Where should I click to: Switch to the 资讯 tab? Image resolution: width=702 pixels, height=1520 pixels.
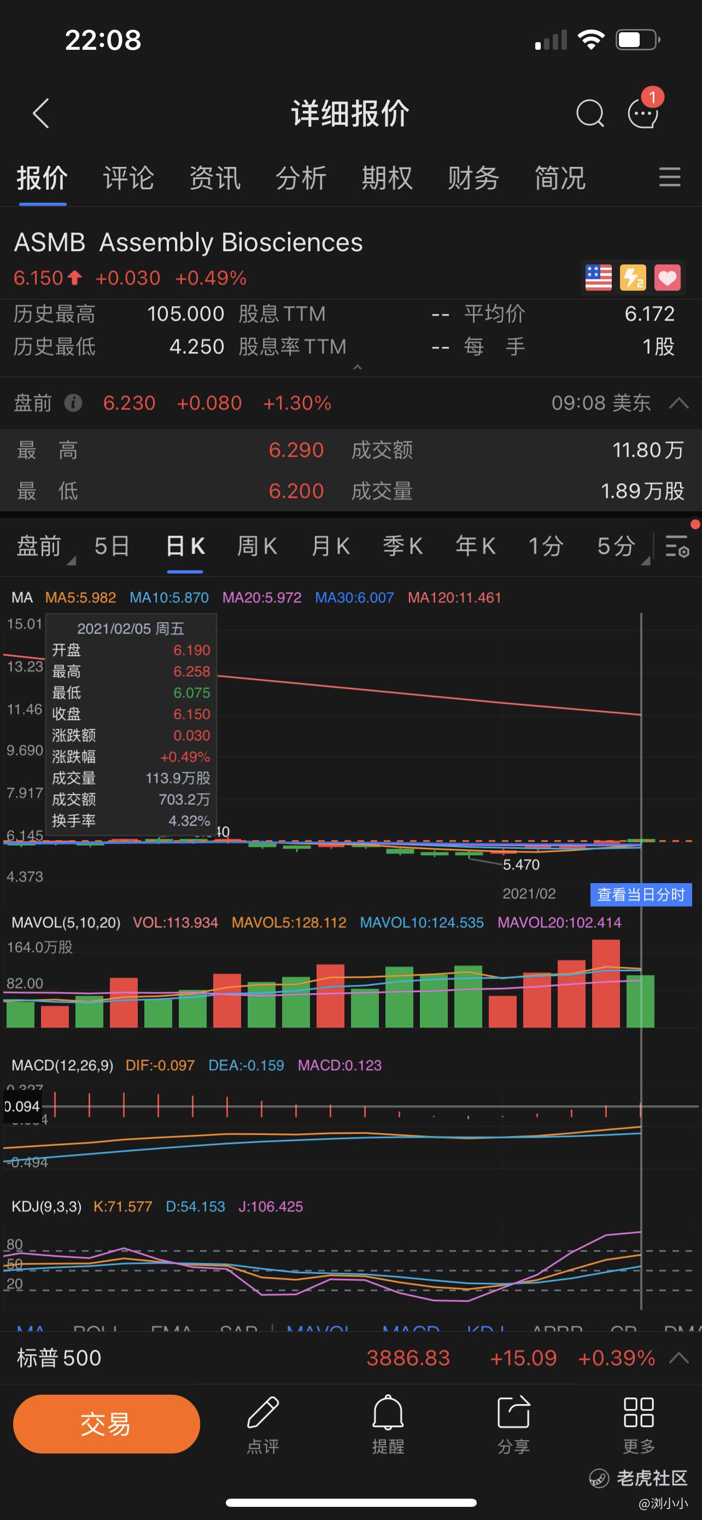(215, 178)
